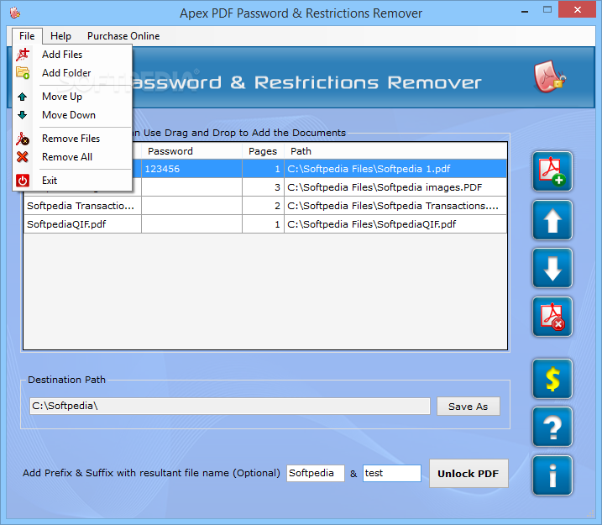Minimize the application window
Viewport: 602px width, 525px height.
[x=525, y=11]
